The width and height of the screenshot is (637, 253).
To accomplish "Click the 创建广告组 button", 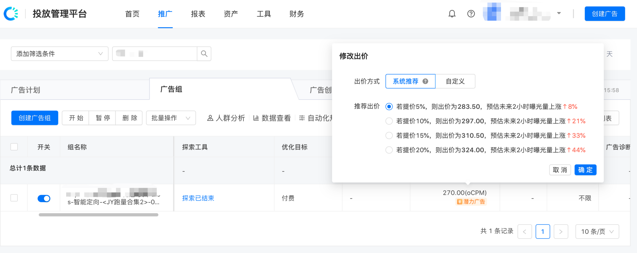I will click(35, 118).
